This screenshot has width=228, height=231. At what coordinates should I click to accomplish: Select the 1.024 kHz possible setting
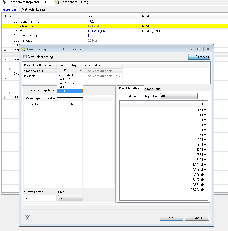click(x=164, y=165)
